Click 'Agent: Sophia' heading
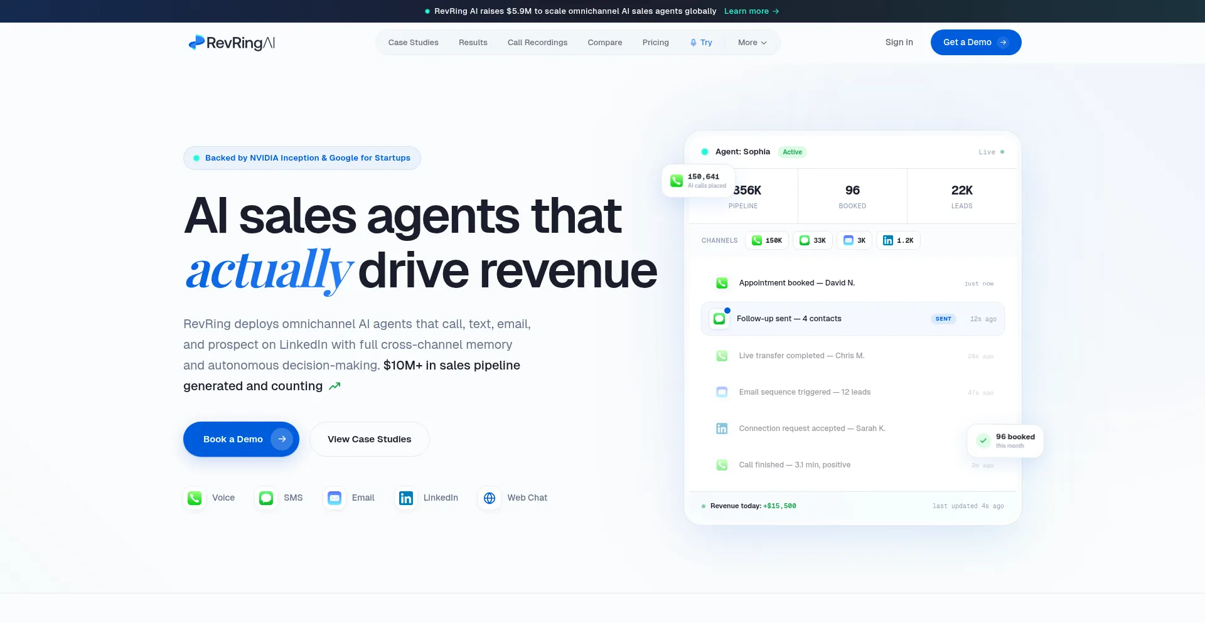The width and height of the screenshot is (1205, 623). [x=742, y=152]
